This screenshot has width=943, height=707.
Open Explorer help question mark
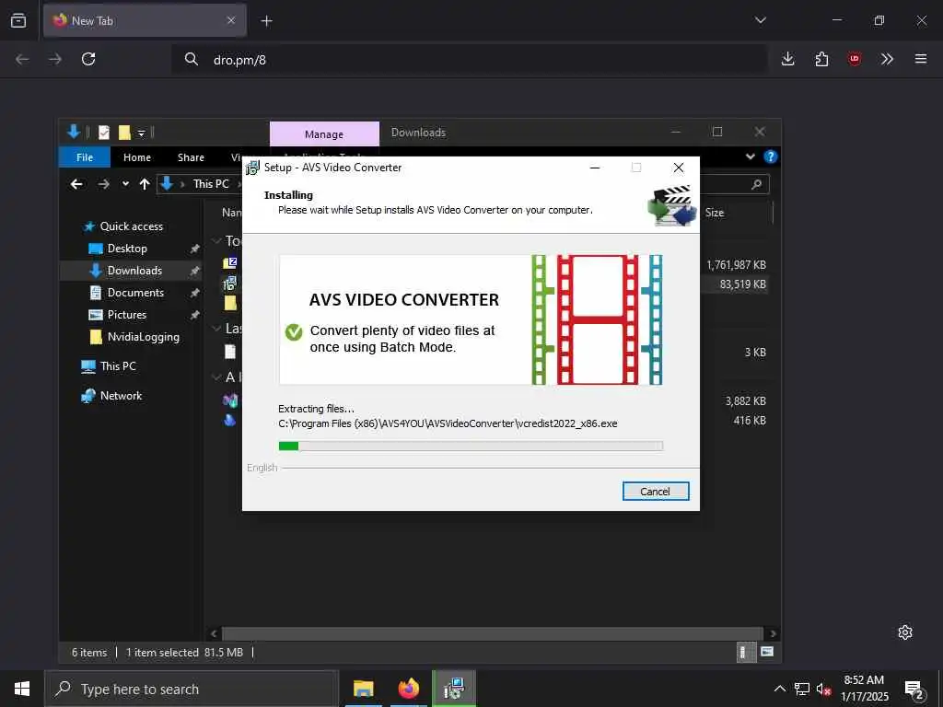(771, 156)
